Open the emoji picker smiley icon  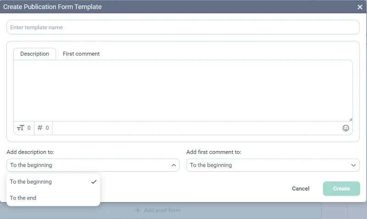(346, 128)
